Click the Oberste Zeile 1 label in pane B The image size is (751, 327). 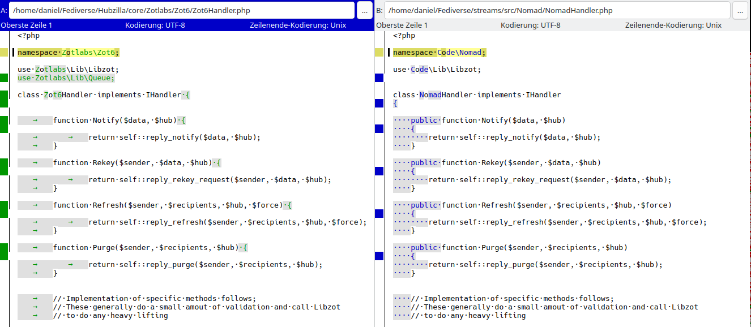[x=402, y=25]
